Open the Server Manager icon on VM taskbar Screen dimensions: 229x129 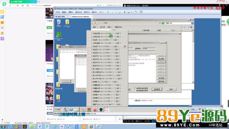(x=65, y=110)
